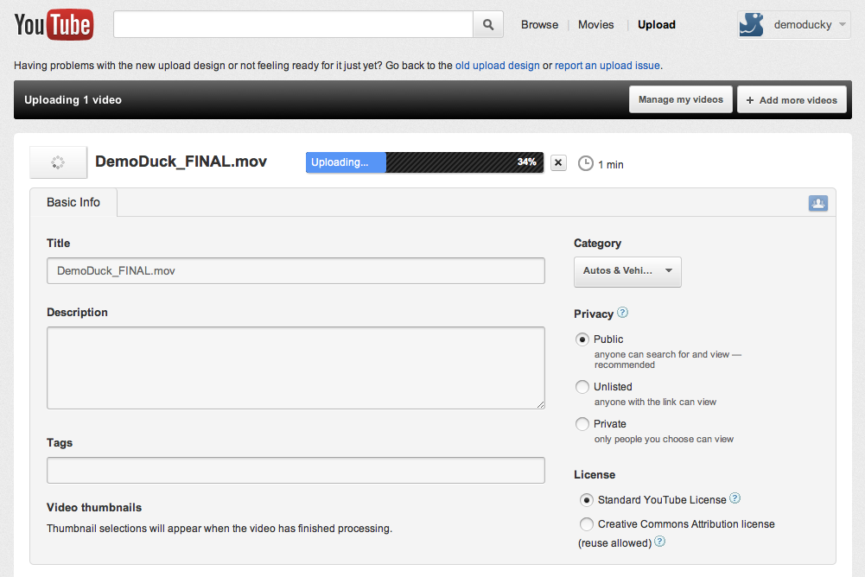Expand the democucky account menu arrow
Screen dimensions: 865x577
(x=842, y=24)
